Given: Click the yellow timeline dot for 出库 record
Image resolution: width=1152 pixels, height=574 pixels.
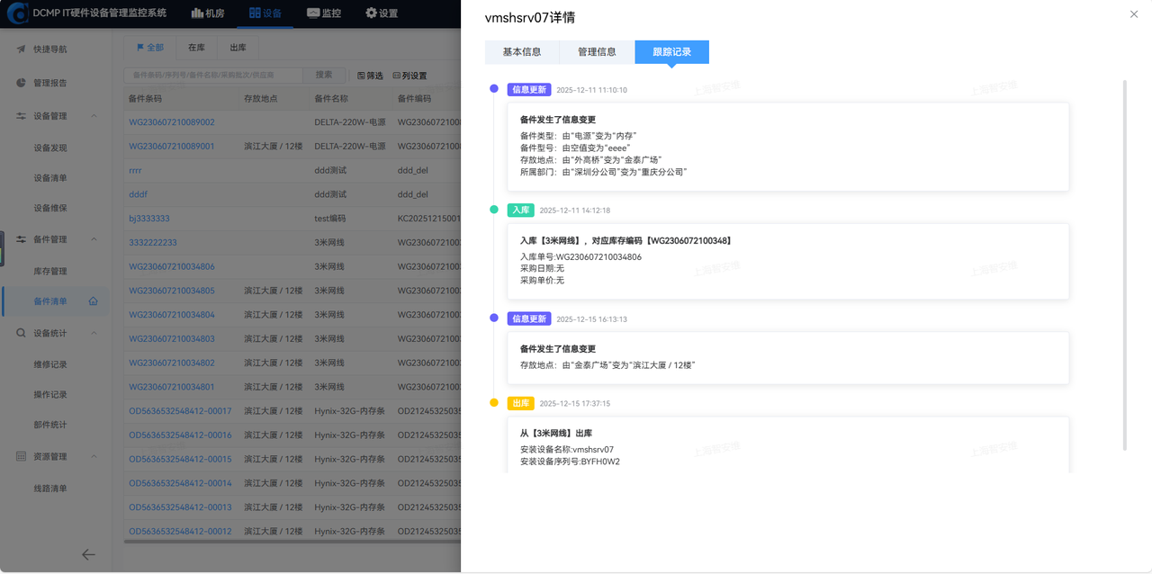Looking at the screenshot, I should (x=493, y=402).
